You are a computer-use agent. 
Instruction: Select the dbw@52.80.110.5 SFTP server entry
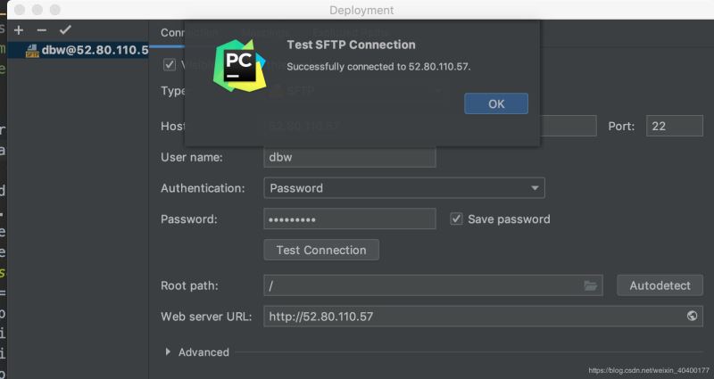(x=86, y=50)
